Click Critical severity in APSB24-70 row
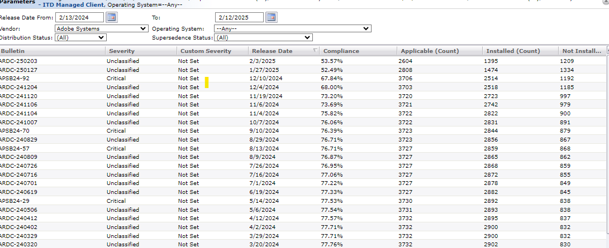This screenshot has width=609, height=248. coord(116,130)
